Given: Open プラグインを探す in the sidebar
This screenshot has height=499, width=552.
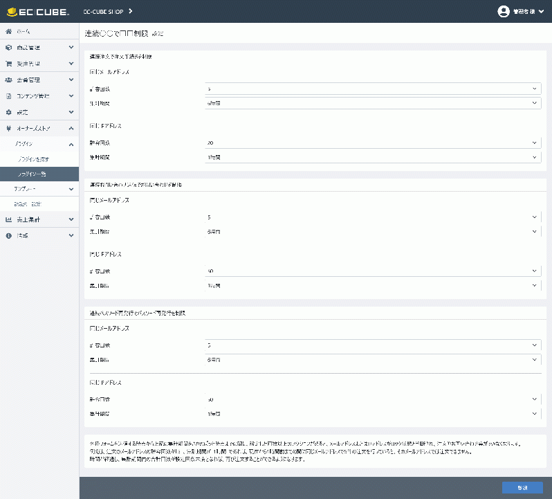Looking at the screenshot, I should click(x=33, y=159).
